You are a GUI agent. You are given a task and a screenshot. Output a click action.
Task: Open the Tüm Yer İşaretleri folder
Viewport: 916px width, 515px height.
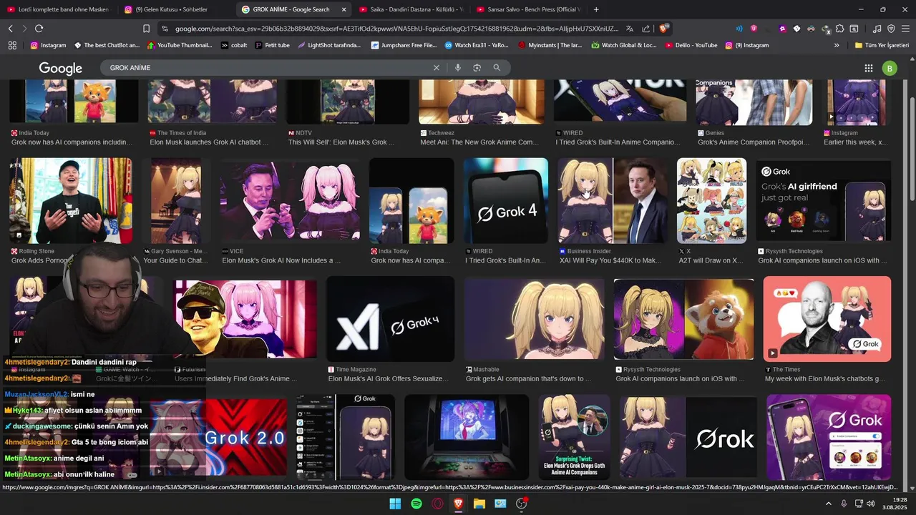882,45
